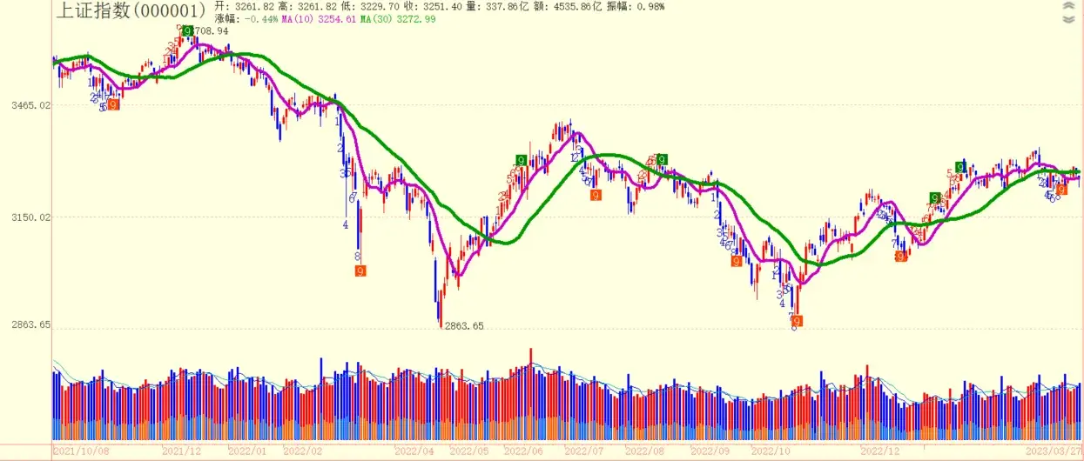Click the 3708.94 high price label
Image resolution: width=1084 pixels, height=461 pixels.
coord(209,30)
